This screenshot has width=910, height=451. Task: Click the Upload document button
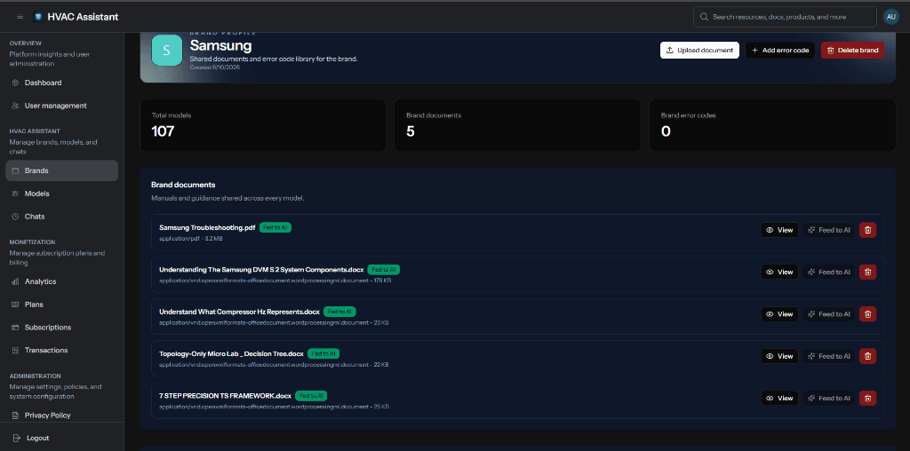699,51
